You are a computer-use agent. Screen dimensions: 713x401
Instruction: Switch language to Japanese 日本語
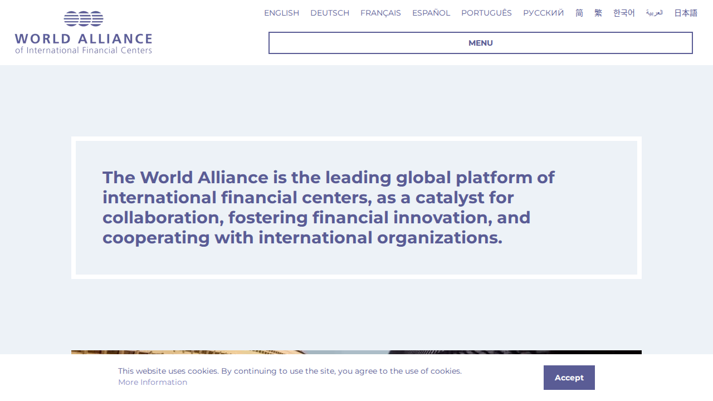[x=686, y=13]
